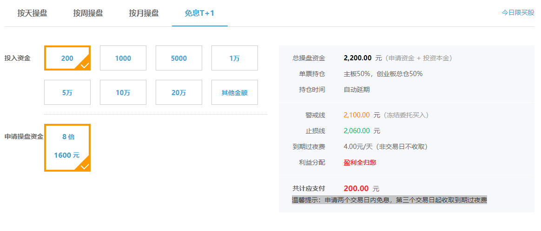
Task: Choose the 5000 investment amount
Action: pyautogui.click(x=179, y=58)
